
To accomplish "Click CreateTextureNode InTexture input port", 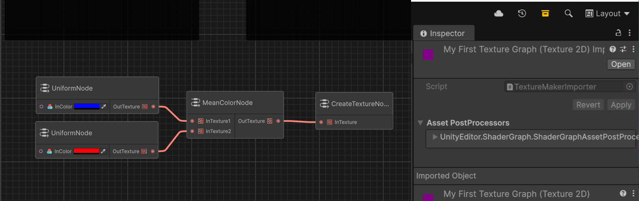I will (321, 122).
